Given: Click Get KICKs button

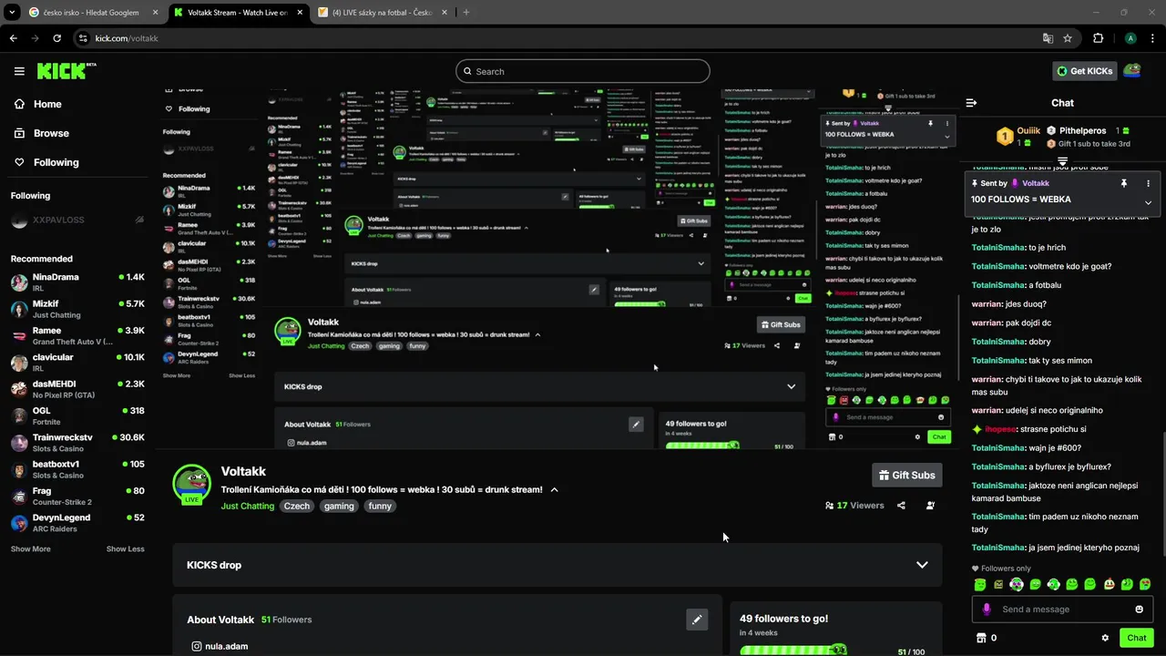Looking at the screenshot, I should (x=1083, y=71).
